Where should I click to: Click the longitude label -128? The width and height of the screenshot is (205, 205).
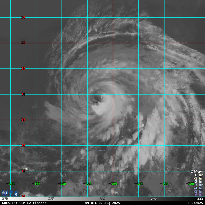pos(87,184)
